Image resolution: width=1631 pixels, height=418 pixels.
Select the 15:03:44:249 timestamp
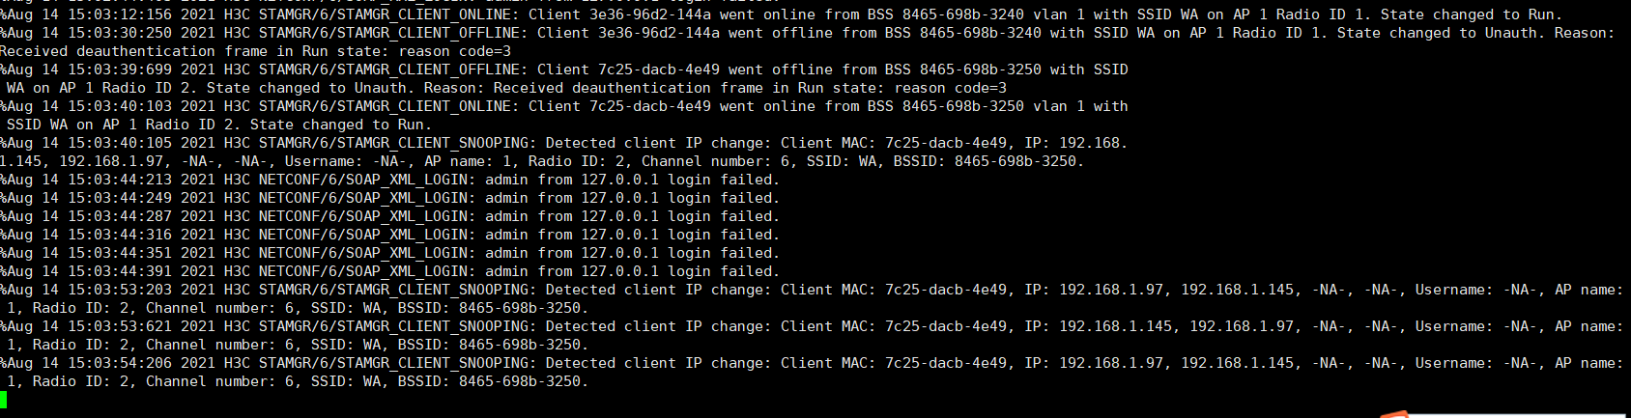[120, 198]
